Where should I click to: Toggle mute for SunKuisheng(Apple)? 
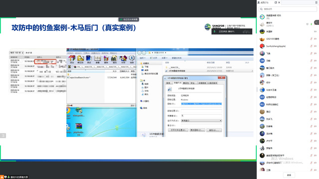point(311,46)
